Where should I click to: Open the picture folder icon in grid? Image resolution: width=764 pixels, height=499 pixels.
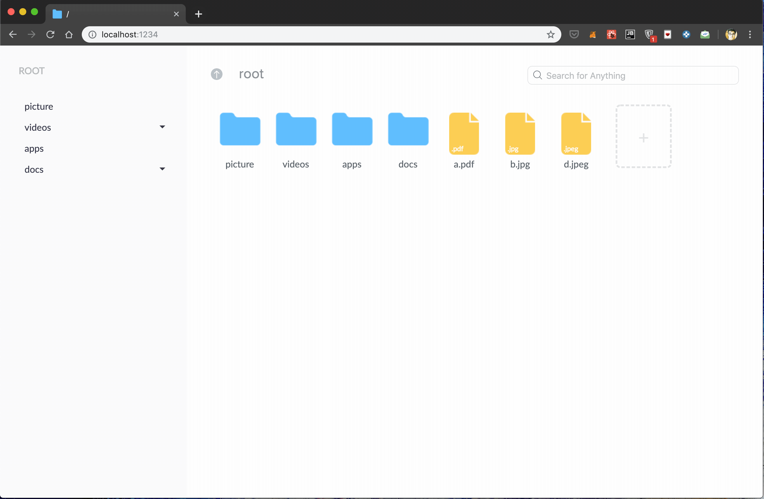click(x=240, y=130)
